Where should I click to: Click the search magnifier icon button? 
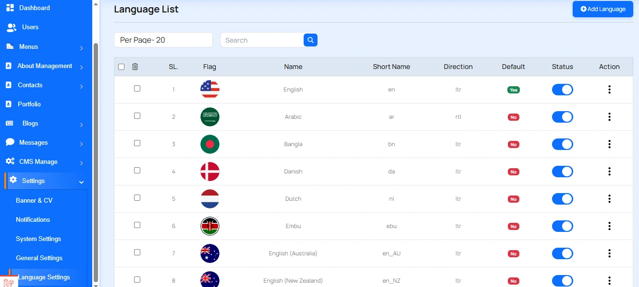click(x=310, y=40)
